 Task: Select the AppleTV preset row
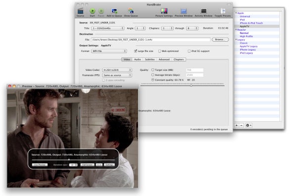[257, 26]
